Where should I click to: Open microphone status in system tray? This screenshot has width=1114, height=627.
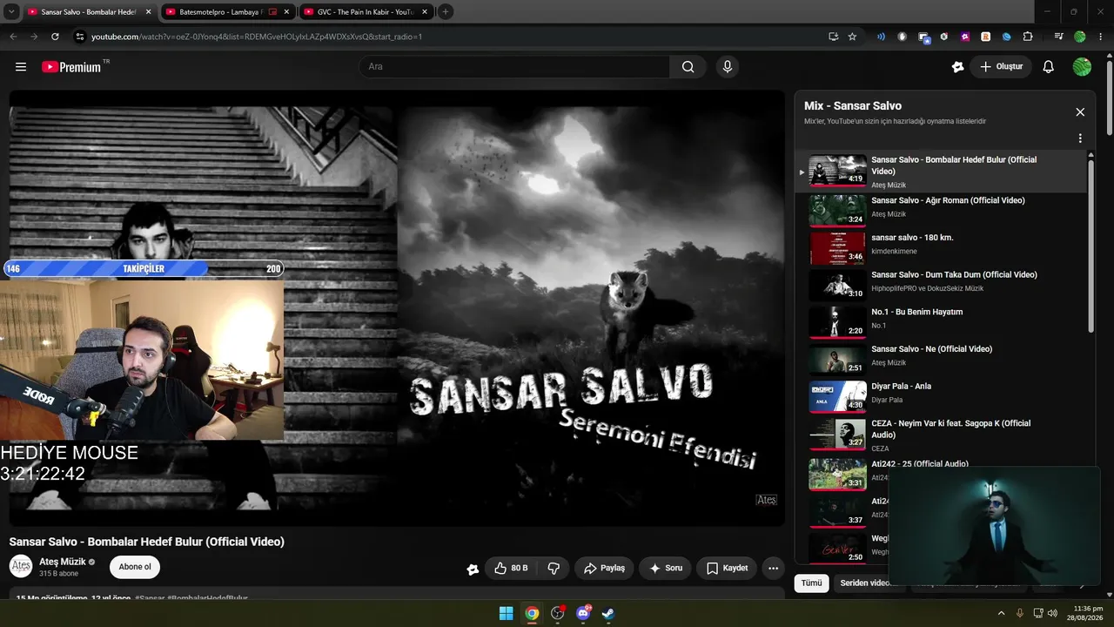click(x=1020, y=614)
